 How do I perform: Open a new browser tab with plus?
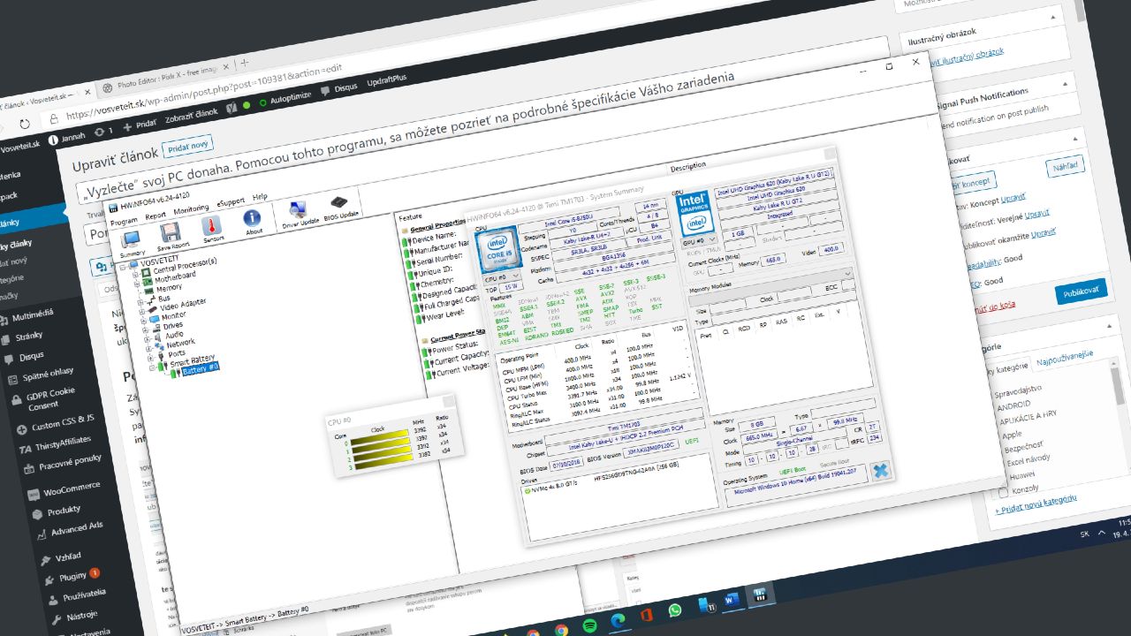[245, 64]
